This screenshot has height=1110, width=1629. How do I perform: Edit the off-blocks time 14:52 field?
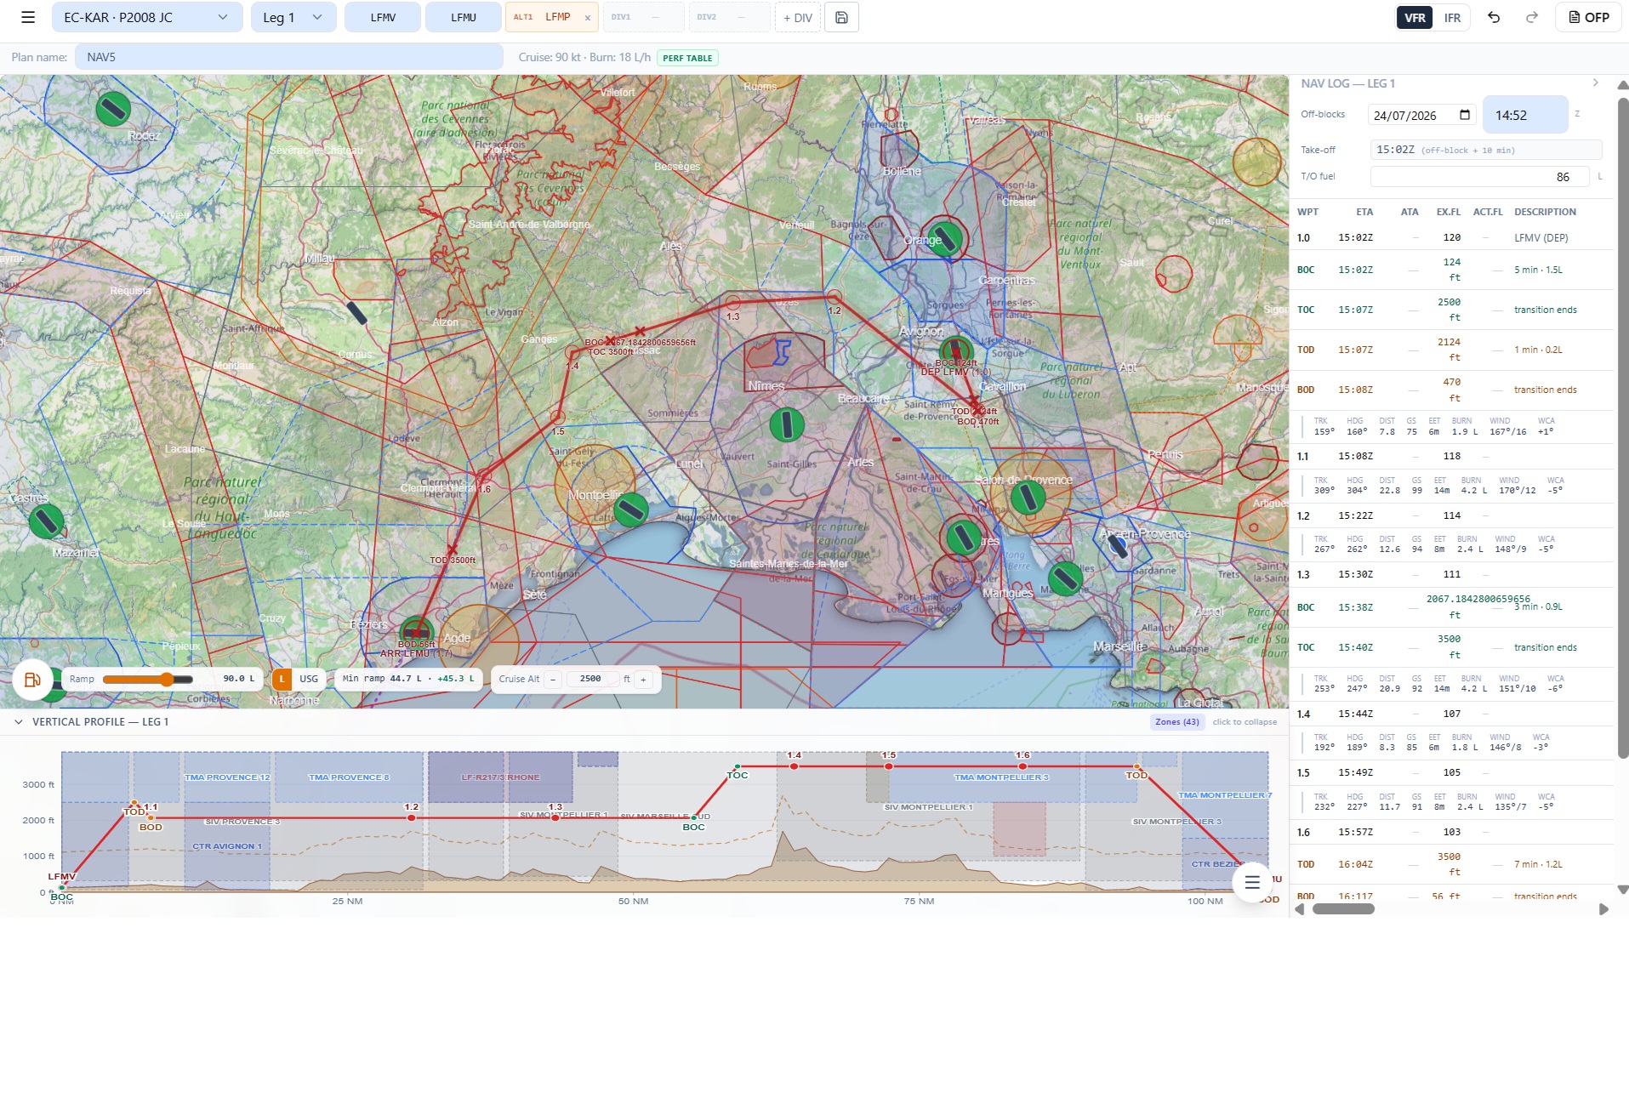[x=1525, y=115]
